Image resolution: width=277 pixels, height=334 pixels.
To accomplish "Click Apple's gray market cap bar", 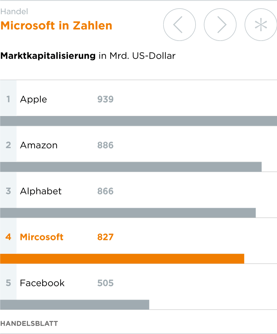I will 138,121.
